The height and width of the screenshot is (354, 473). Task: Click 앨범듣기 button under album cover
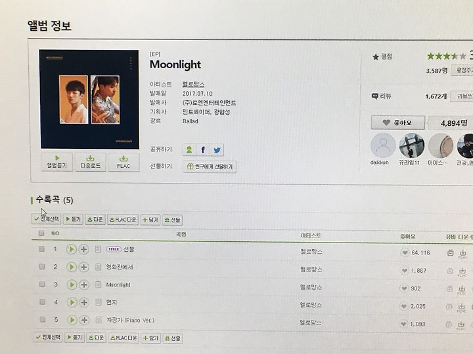pyautogui.click(x=57, y=162)
